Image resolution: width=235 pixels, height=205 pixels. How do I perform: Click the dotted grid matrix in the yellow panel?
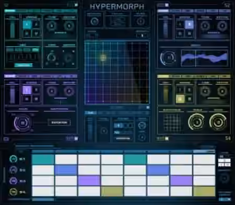coord(172,123)
